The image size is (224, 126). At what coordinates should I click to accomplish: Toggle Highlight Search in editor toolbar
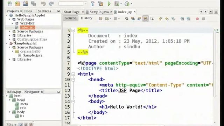coord(146,19)
